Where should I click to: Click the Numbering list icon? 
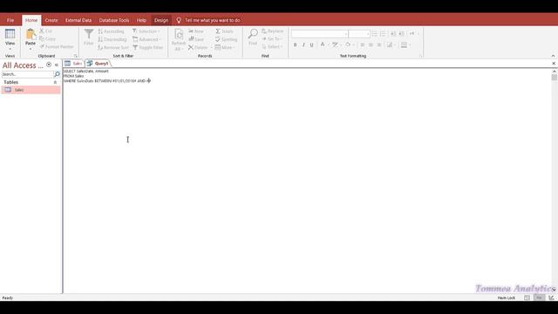383,34
